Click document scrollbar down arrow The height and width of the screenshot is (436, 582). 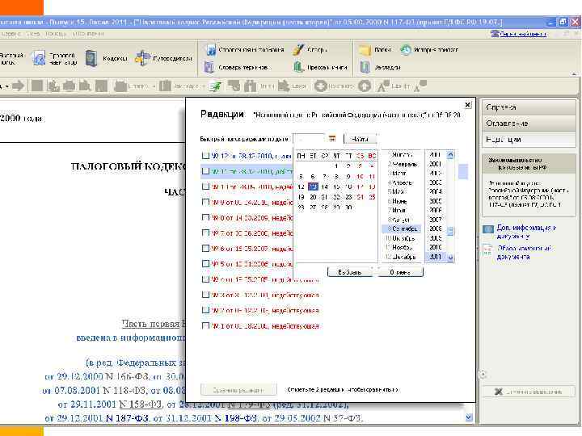[x=469, y=417]
